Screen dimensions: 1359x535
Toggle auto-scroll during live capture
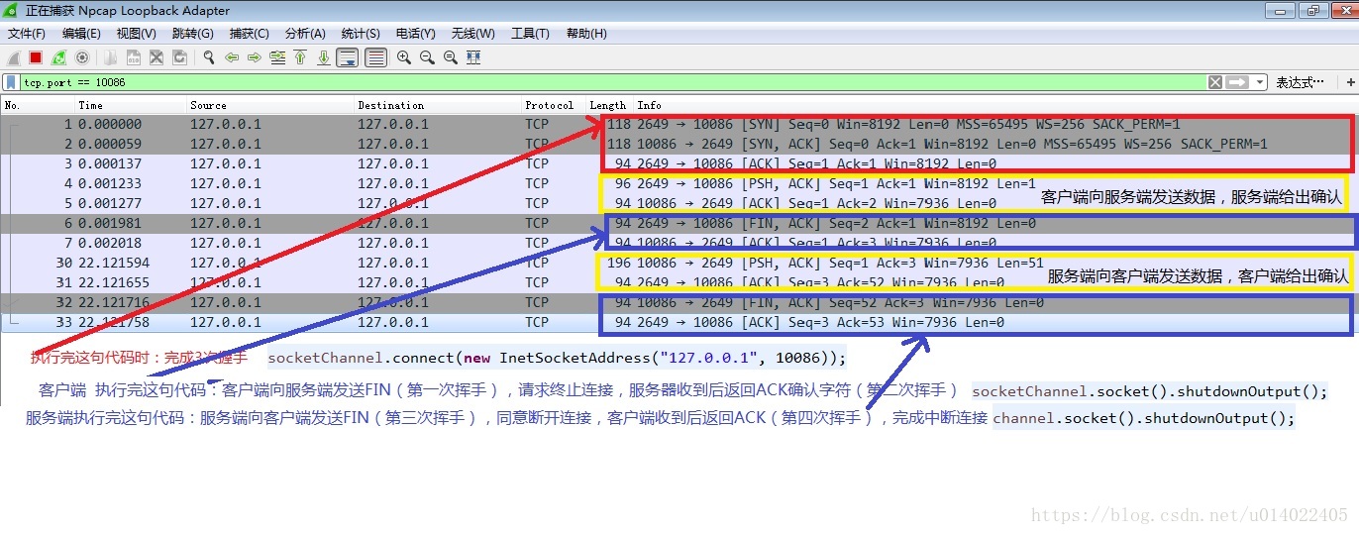pos(347,57)
